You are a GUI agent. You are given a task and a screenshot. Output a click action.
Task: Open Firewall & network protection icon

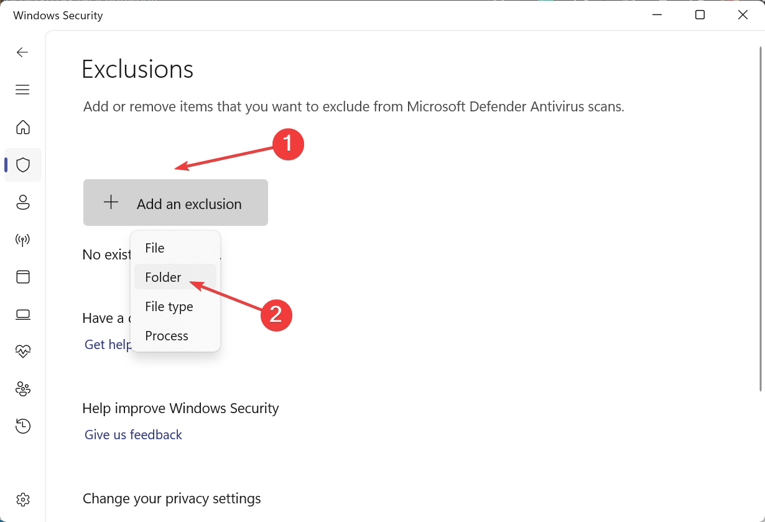click(23, 240)
